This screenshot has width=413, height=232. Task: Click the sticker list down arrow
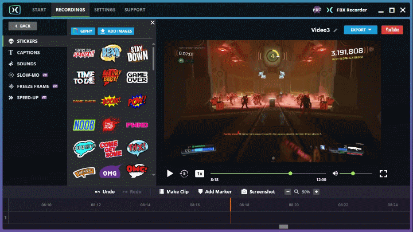coord(154,175)
